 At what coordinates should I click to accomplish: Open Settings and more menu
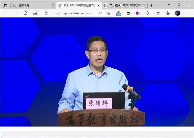click(x=187, y=13)
